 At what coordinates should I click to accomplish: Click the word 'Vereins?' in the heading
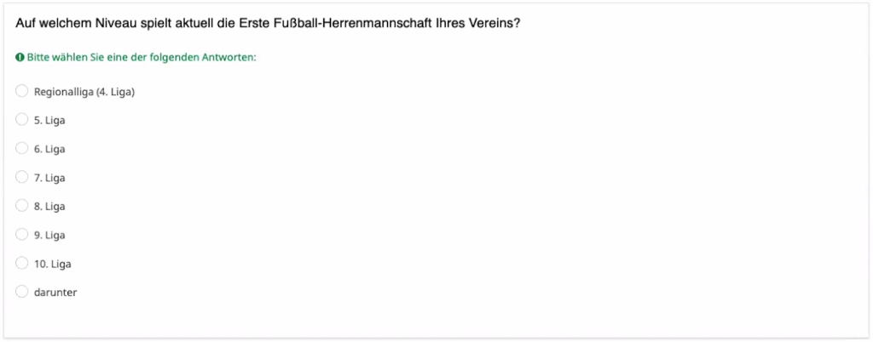(x=494, y=24)
